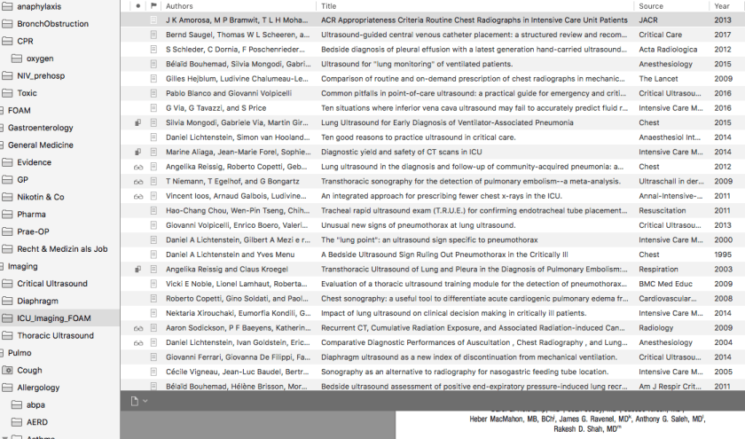Click the flag column header icon

tap(153, 6)
